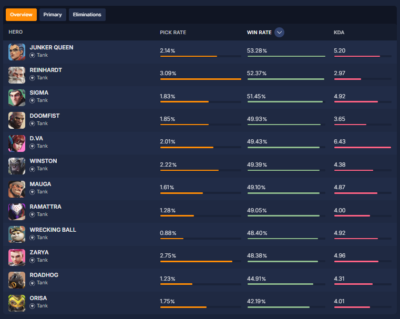Click Reinhardt's orange pick rate bar
This screenshot has width=400, height=319.
(200, 79)
